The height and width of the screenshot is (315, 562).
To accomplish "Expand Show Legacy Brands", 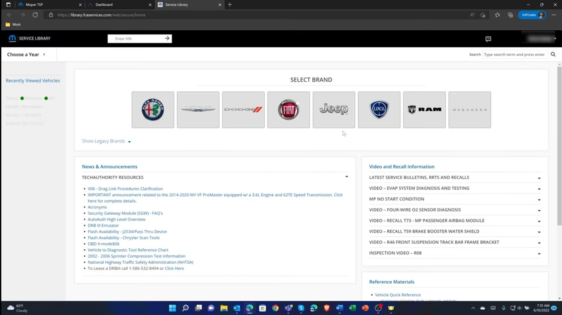I will tap(106, 141).
